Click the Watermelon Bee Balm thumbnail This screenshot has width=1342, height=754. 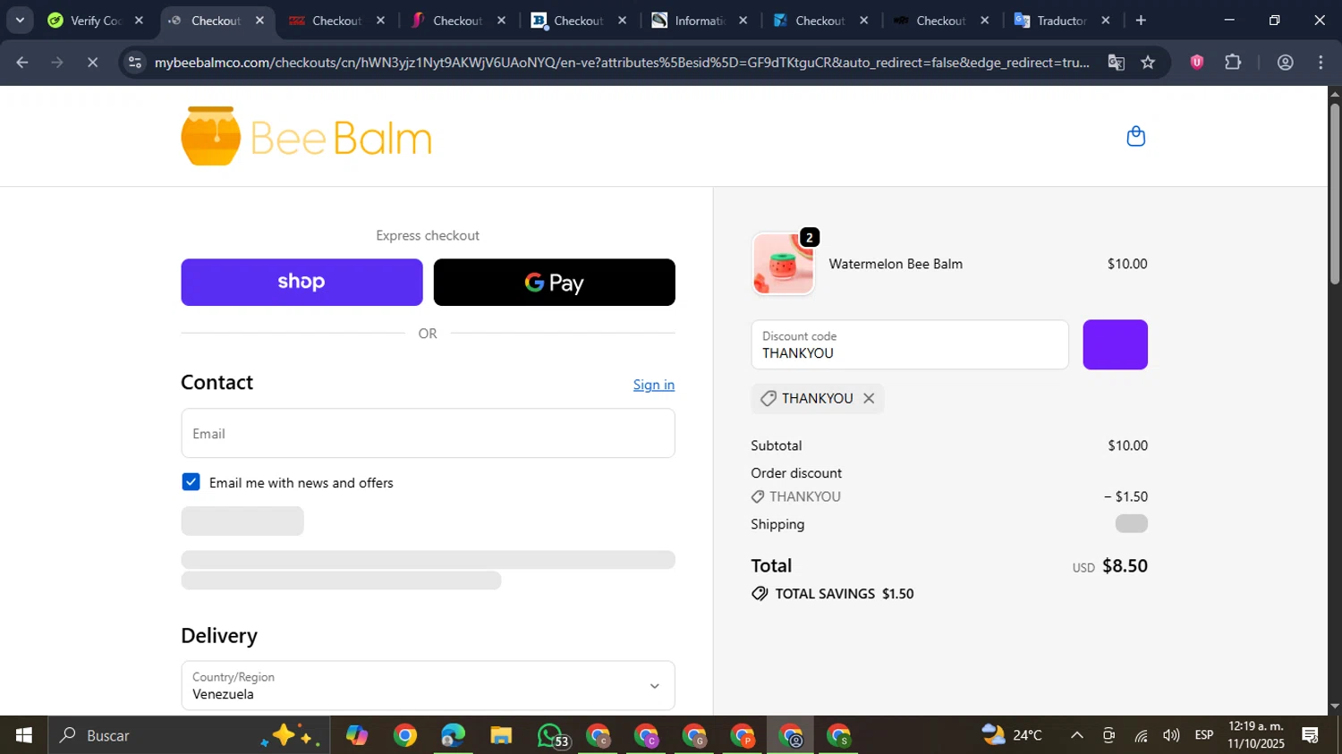(x=784, y=264)
